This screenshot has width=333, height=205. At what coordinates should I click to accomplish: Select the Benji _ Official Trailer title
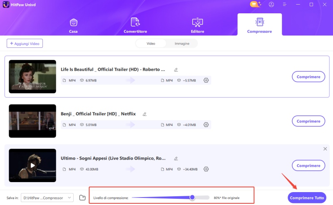(x=98, y=114)
